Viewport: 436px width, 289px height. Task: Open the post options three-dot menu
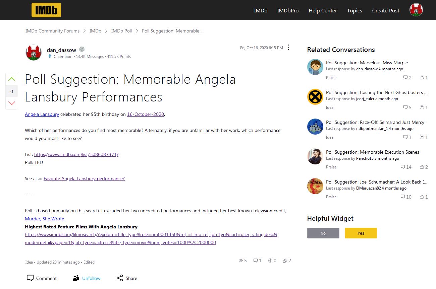pyautogui.click(x=288, y=48)
